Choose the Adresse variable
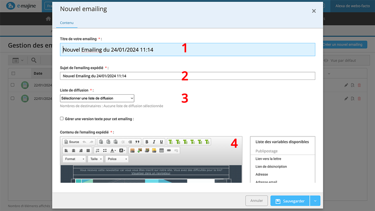This screenshot has width=375, height=211. pos(262,174)
